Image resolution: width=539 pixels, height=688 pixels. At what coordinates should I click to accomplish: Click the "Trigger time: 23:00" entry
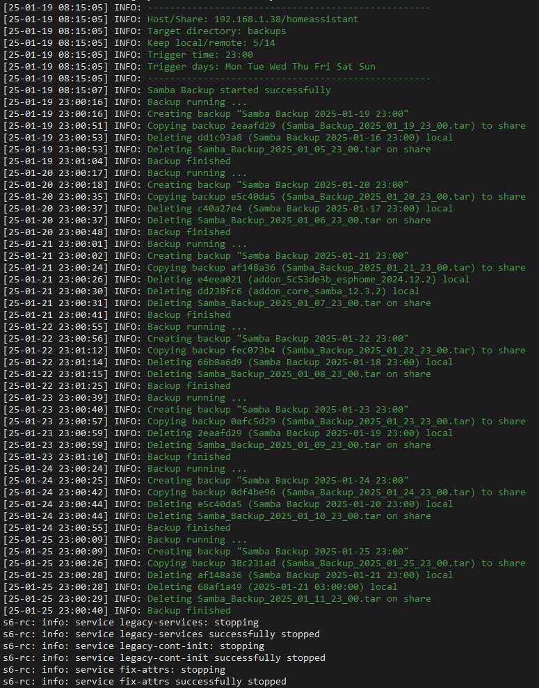[x=200, y=55]
